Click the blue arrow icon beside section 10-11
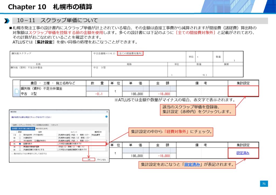Viewport: 276px width, 195px height. pos(7,21)
